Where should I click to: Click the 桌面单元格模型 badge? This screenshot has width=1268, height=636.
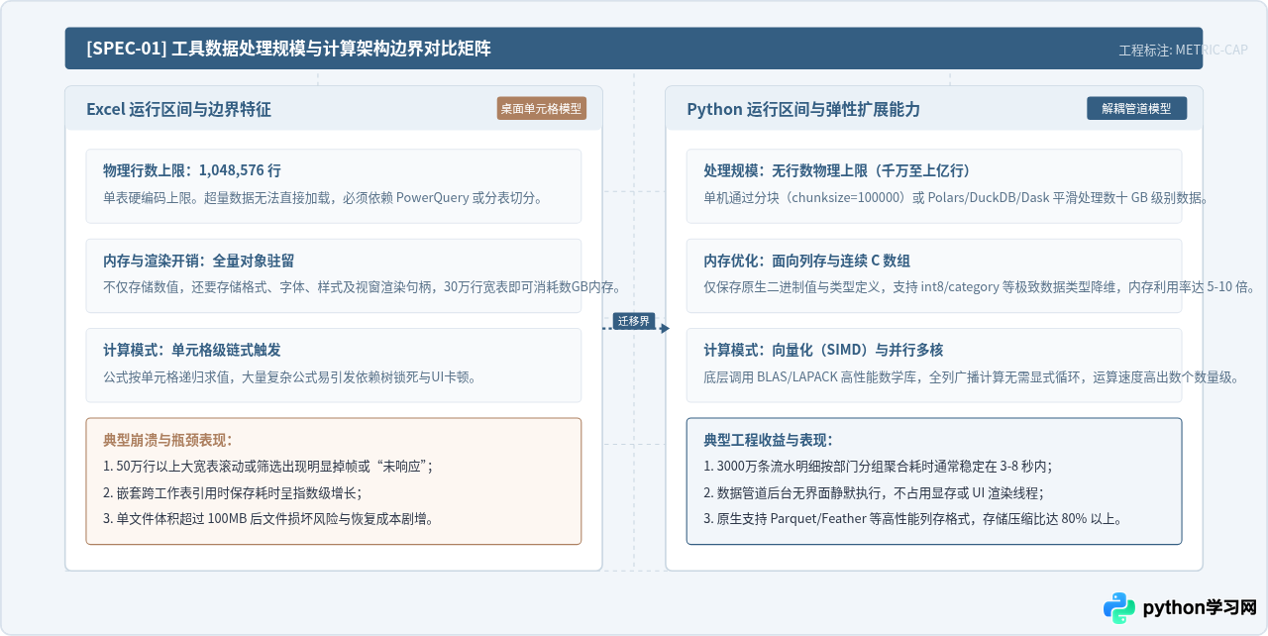541,109
